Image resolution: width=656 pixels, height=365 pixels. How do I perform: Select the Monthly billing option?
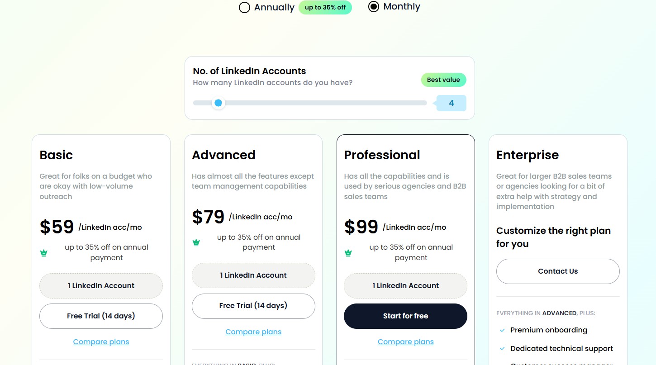point(373,6)
